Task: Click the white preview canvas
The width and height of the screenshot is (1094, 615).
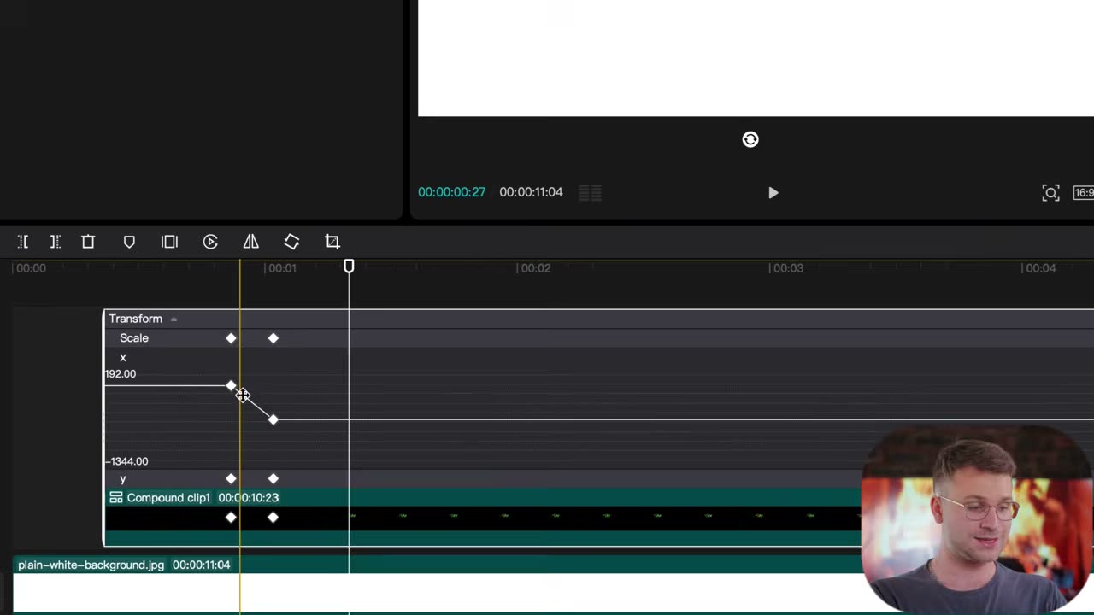Action: pyautogui.click(x=756, y=57)
